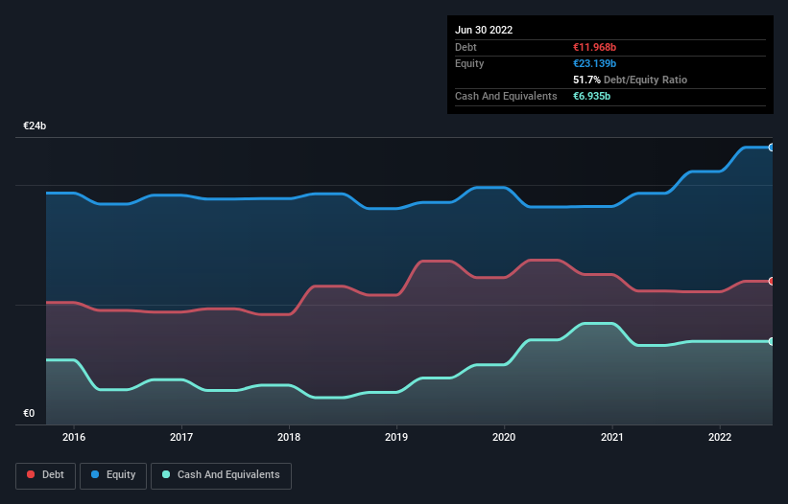
Task: Click the 51.7% Debt/Equity Ratio text
Action: click(x=631, y=80)
